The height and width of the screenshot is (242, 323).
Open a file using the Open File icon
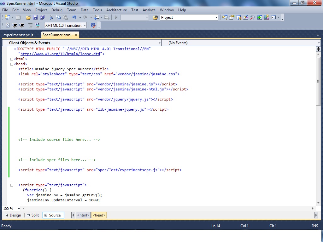click(28, 17)
